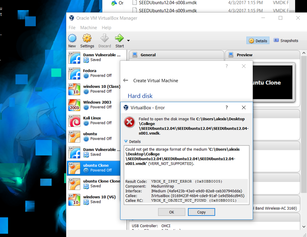Open Settings via the gear toolbar icon
Image resolution: width=307 pixels, height=237 pixels.
[x=87, y=38]
